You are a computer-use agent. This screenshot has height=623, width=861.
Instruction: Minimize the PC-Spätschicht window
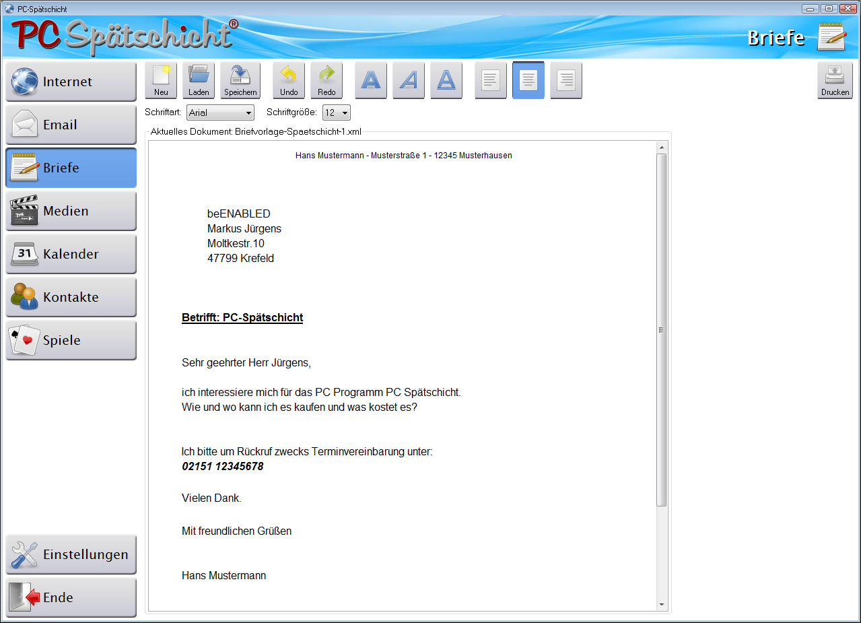tap(810, 9)
